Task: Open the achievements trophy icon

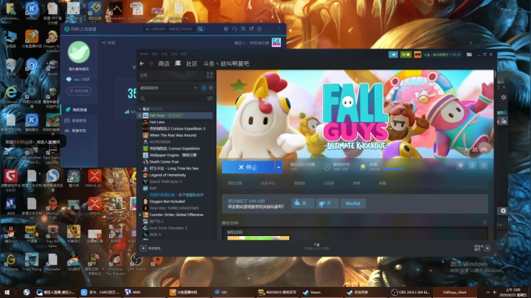Action: (363, 167)
